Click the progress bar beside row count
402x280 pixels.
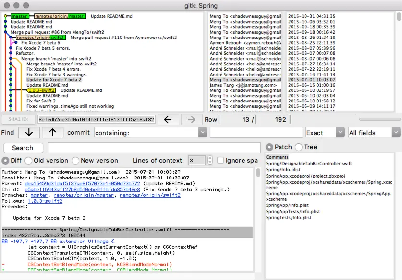click(x=380, y=119)
